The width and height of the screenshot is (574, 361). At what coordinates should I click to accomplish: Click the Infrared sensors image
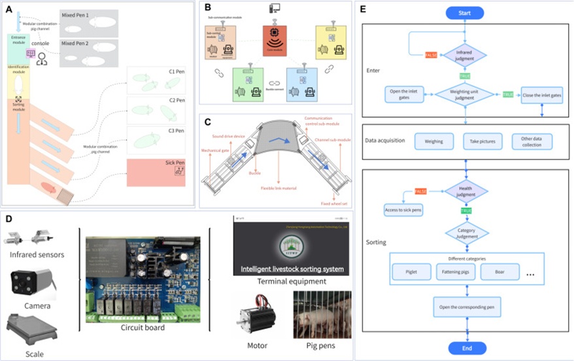(29, 237)
